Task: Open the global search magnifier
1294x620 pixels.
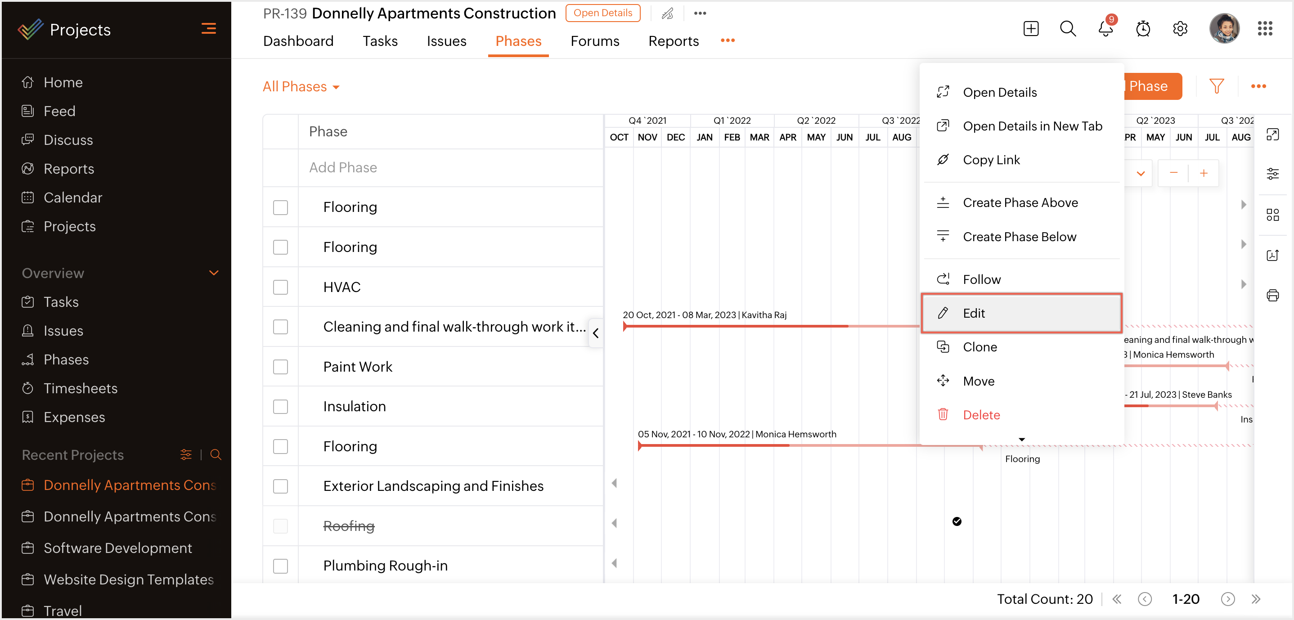Action: pos(1067,29)
